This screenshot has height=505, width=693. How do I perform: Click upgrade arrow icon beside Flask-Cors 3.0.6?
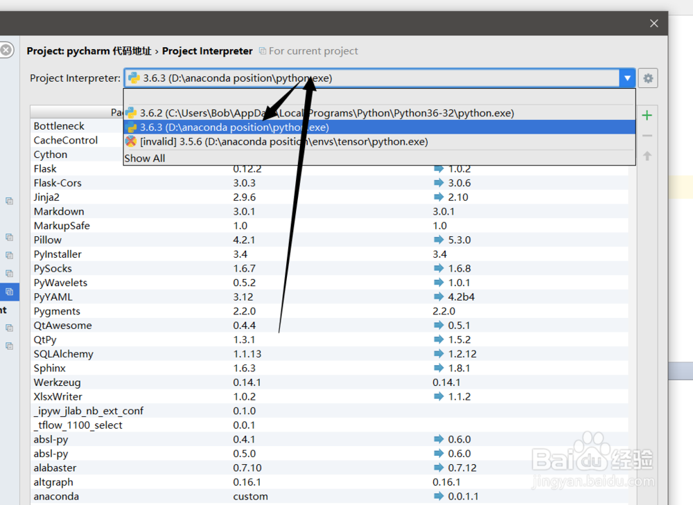point(439,182)
